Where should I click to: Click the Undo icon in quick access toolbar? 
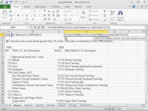click(11, 2)
